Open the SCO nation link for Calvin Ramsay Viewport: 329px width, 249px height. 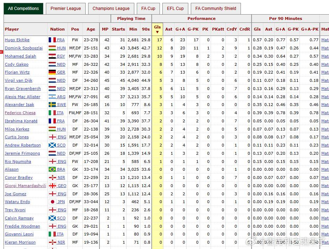61,218
